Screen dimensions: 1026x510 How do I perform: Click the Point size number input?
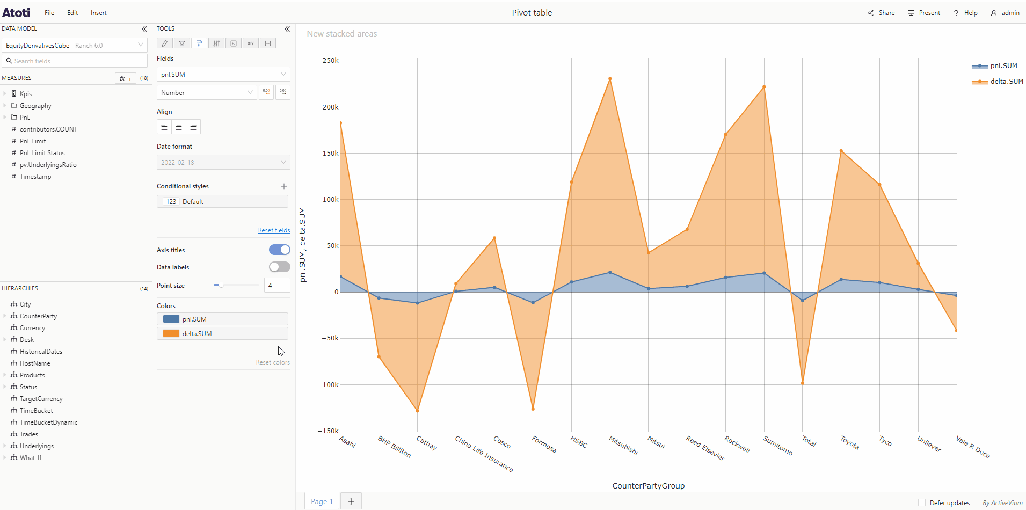coord(277,285)
